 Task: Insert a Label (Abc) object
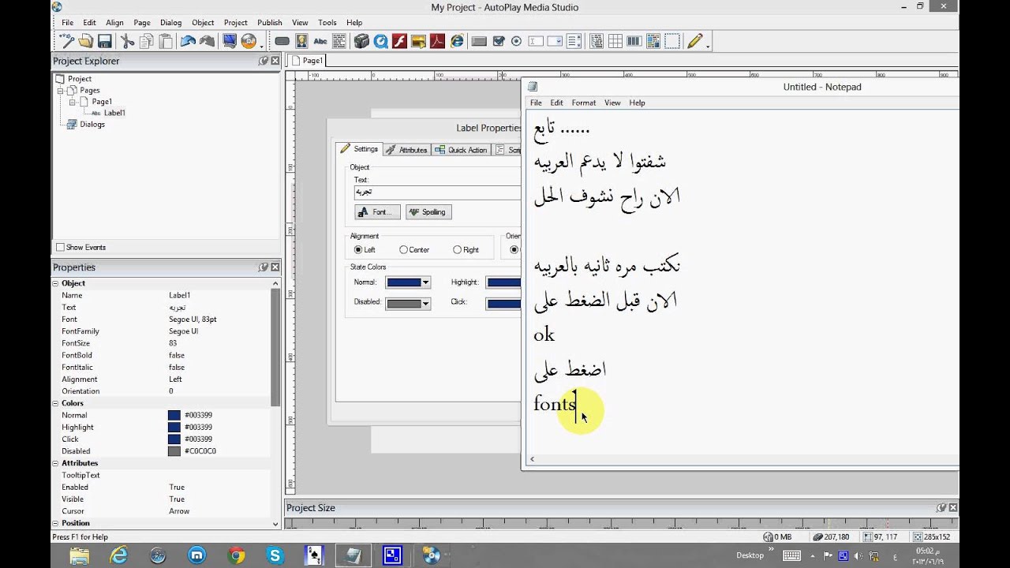320,41
